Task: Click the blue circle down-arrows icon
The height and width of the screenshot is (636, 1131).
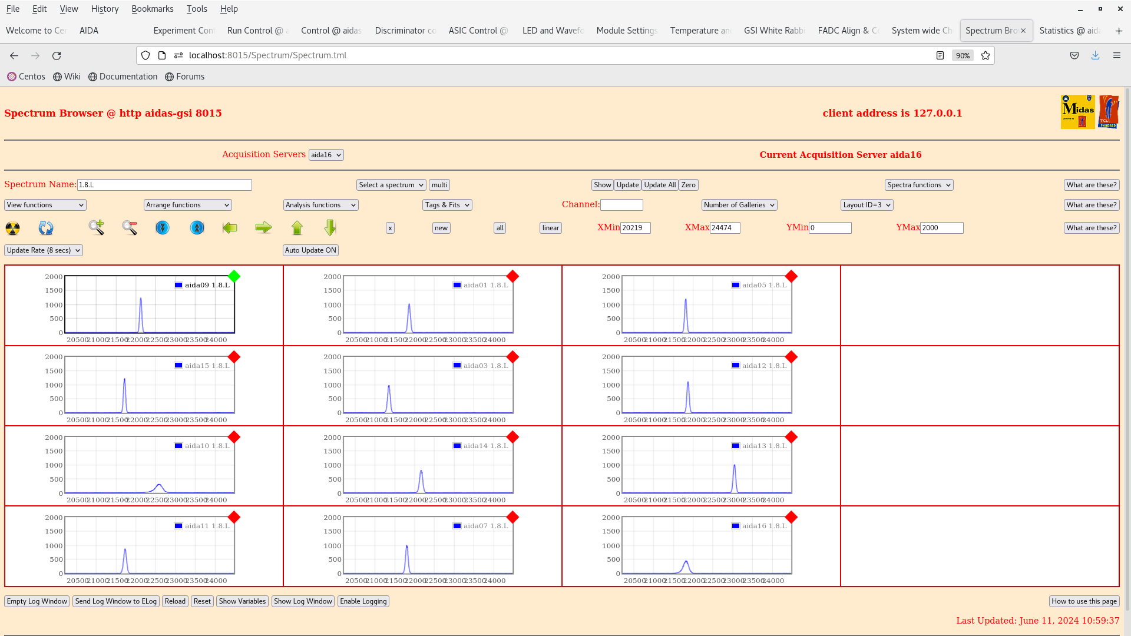Action: pos(163,227)
